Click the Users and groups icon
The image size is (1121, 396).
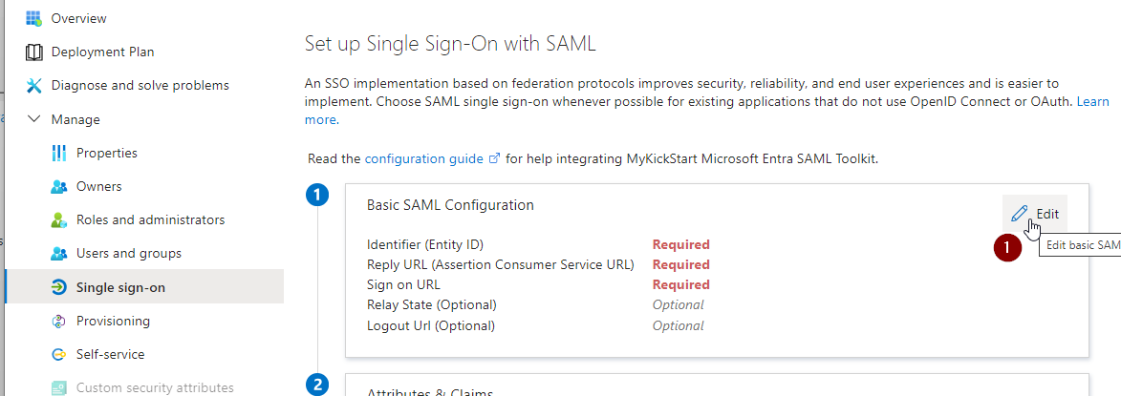(x=59, y=253)
